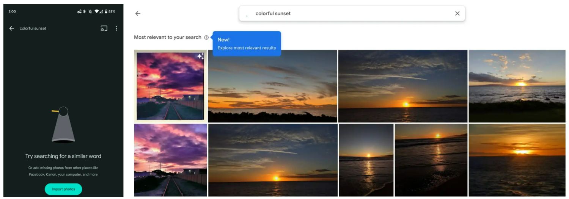Open the three-dot more options menu
Viewport: 569px width, 199px height.
click(116, 28)
